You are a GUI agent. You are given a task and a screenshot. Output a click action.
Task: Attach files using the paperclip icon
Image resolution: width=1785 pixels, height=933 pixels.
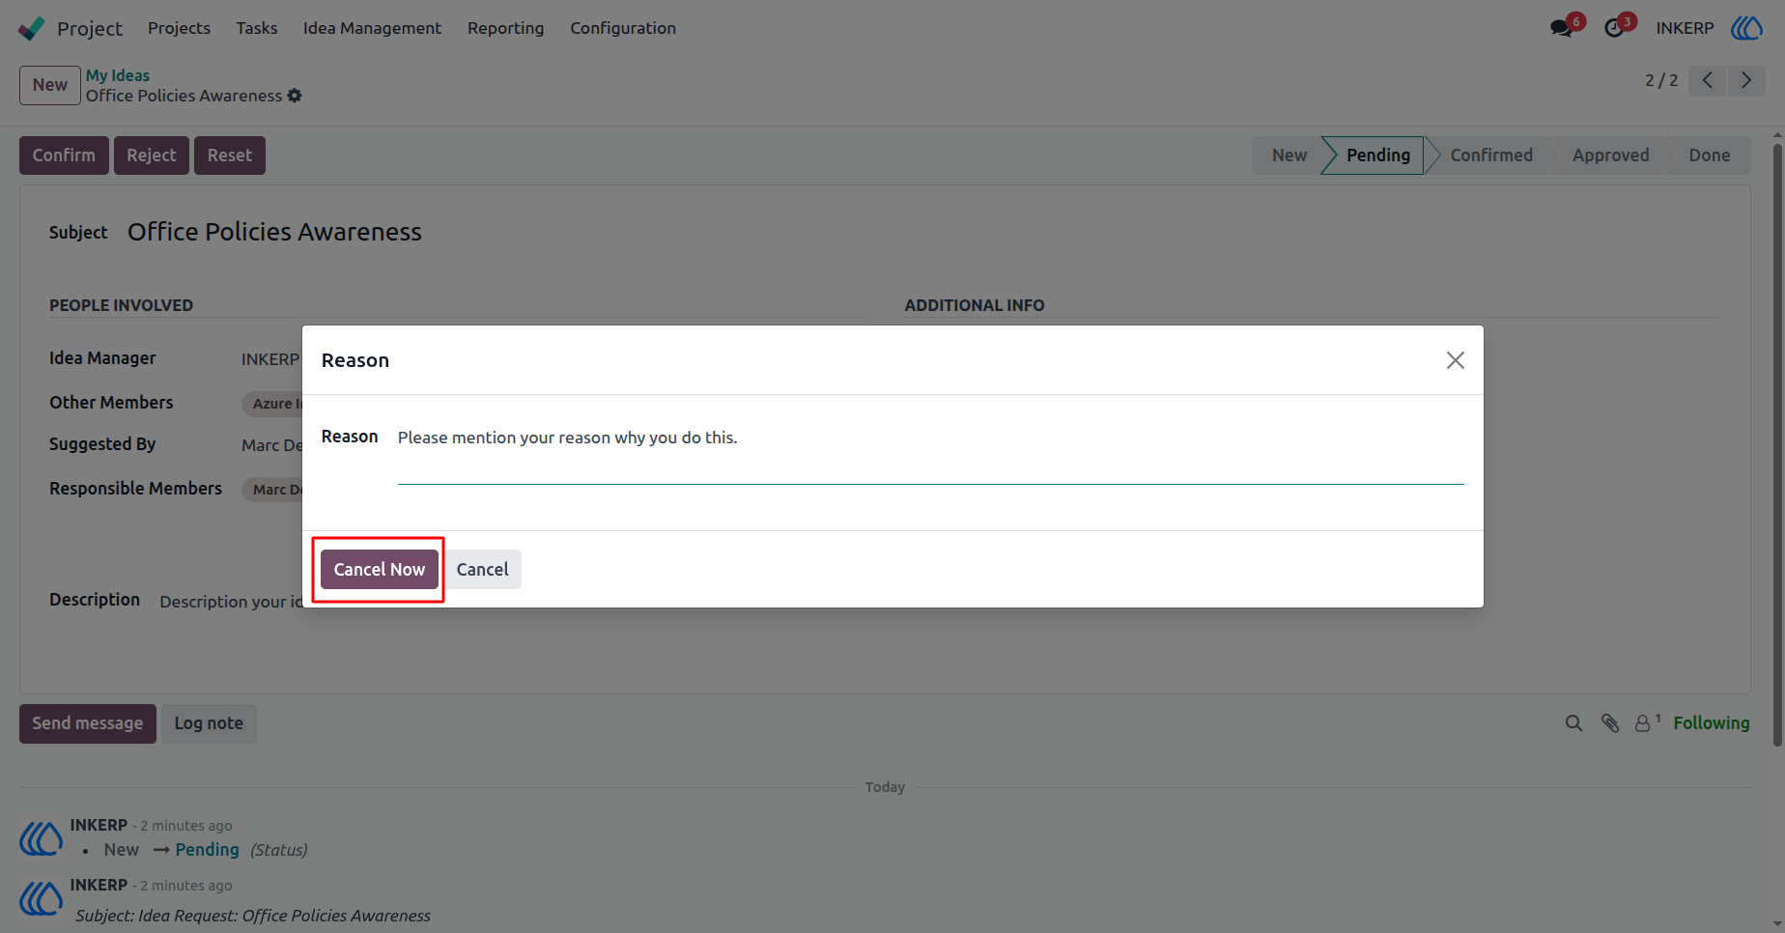point(1610,723)
